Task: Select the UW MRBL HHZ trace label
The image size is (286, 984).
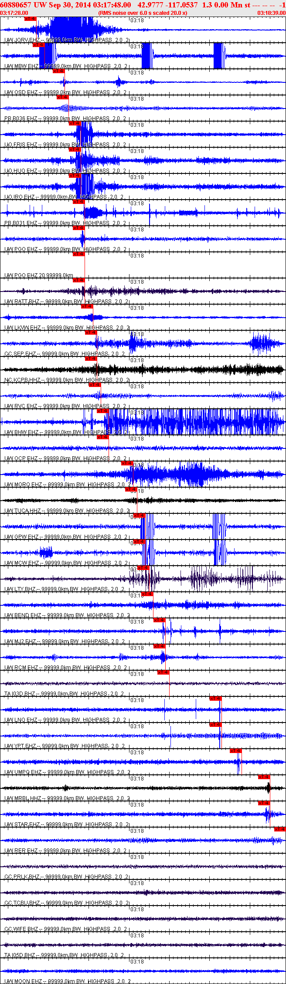Action: [67, 798]
